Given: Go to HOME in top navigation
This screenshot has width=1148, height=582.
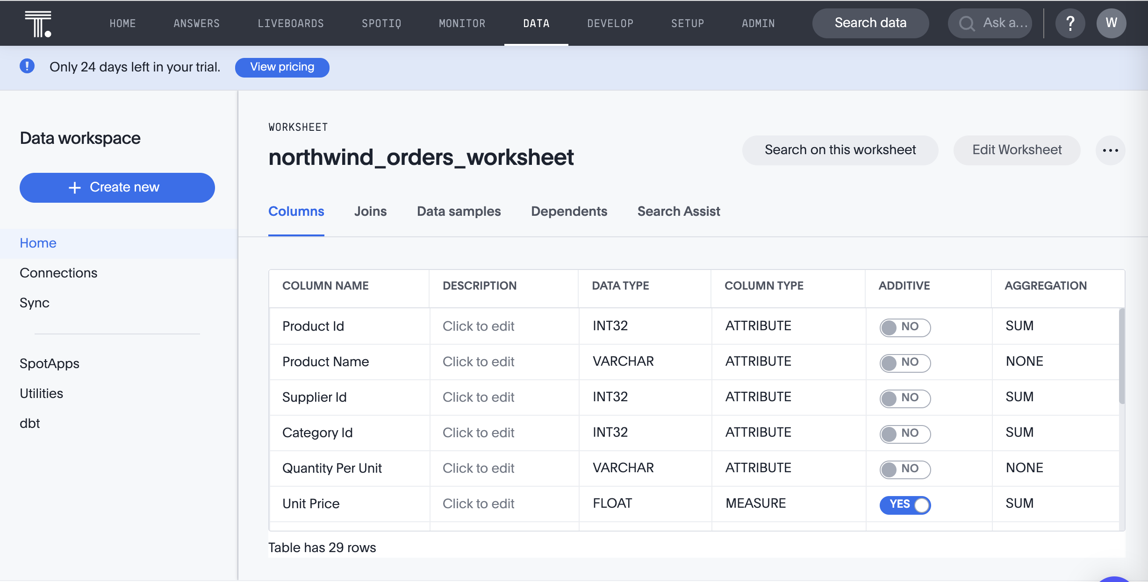Looking at the screenshot, I should point(122,23).
